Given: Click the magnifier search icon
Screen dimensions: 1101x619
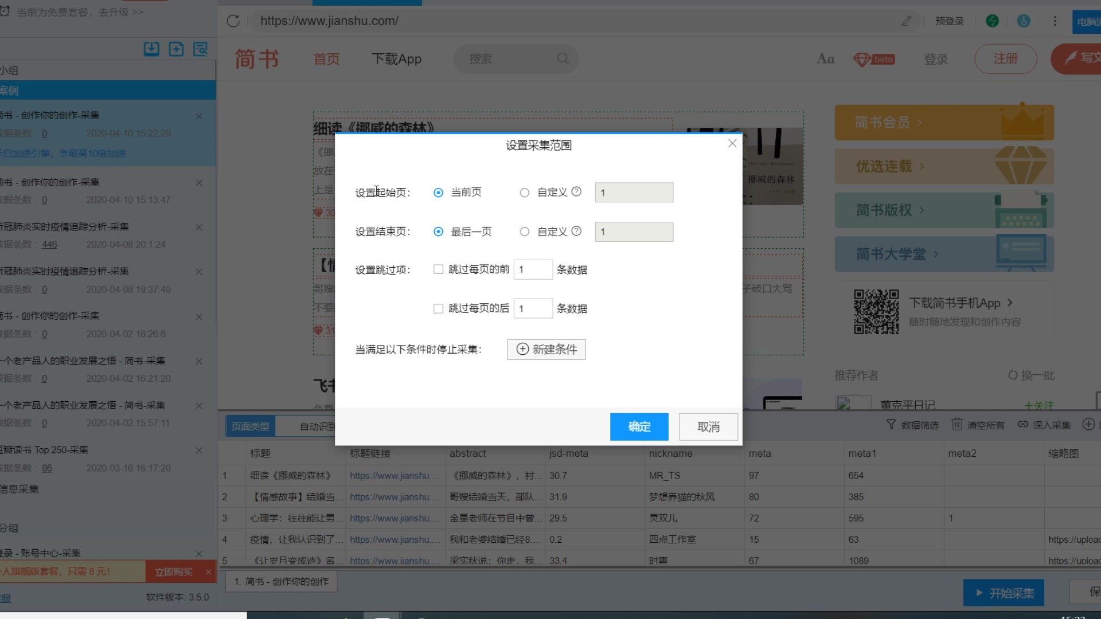Looking at the screenshot, I should (563, 58).
